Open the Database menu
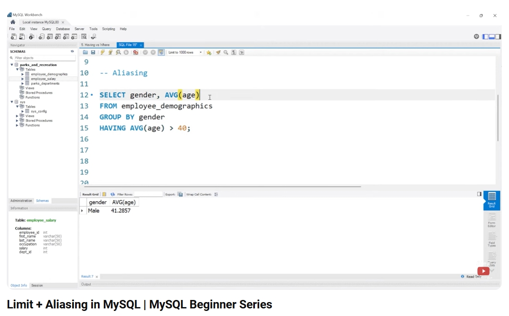Image resolution: width=509 pixels, height=316 pixels. pos(63,29)
